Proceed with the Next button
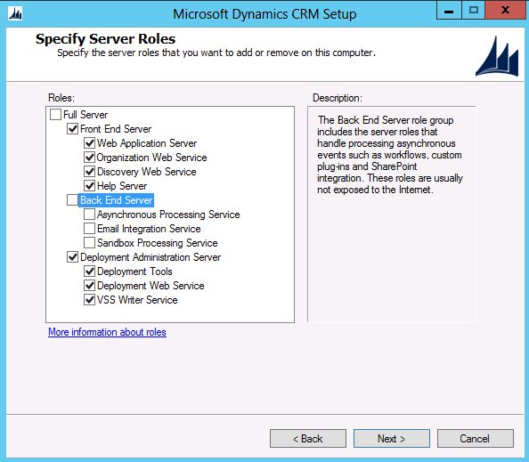Image resolution: width=529 pixels, height=462 pixels. click(391, 438)
